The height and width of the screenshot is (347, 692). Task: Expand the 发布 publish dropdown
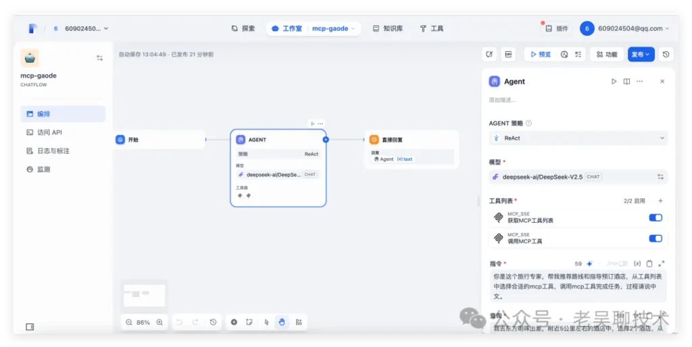coord(641,54)
